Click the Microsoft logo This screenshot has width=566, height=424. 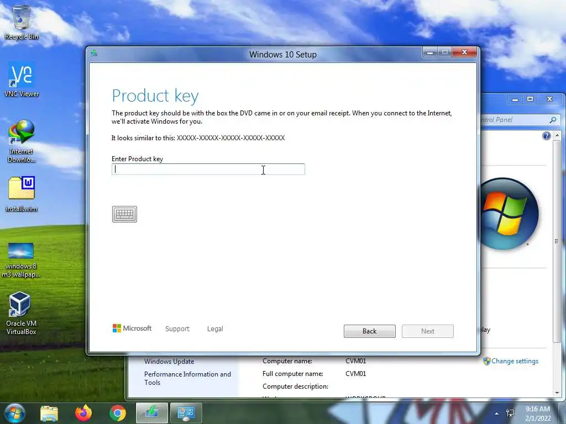(132, 328)
